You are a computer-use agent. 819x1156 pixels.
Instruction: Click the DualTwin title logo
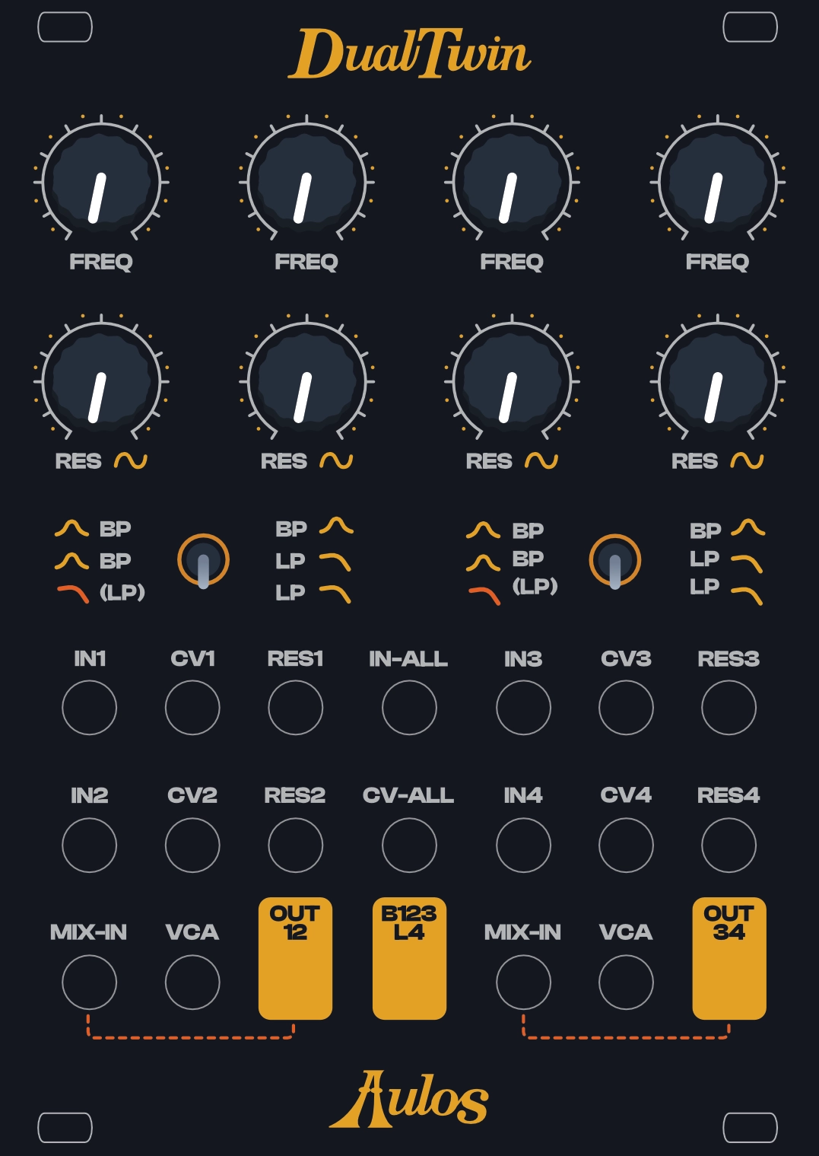click(409, 53)
